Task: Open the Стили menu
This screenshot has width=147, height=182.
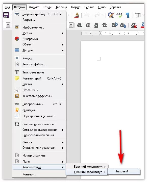Action: (x=47, y=7)
